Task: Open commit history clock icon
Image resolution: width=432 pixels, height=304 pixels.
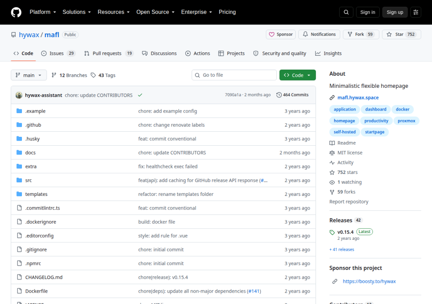Action: [279, 95]
